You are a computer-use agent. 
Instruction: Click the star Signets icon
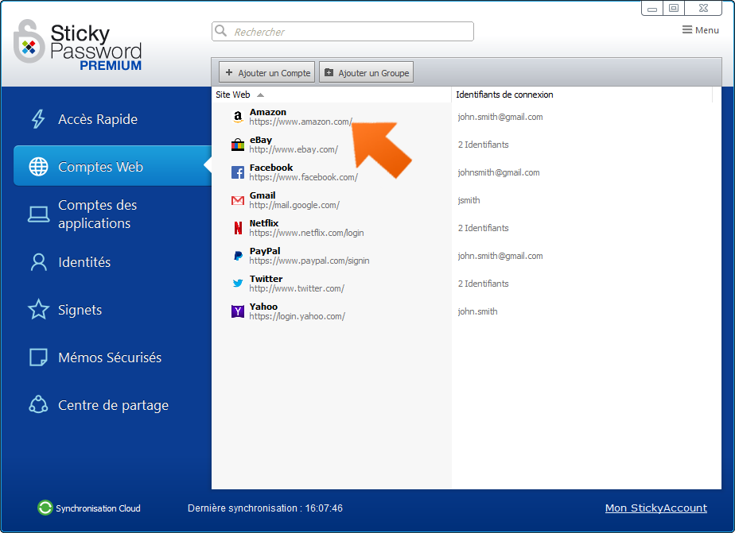coord(38,309)
